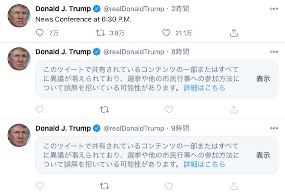Share the 8時間 flagged tweet
The image size is (285, 195).
tap(234, 109)
